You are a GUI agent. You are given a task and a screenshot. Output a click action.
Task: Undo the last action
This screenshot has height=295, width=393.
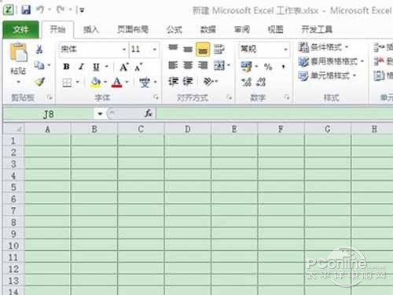[x=40, y=10]
